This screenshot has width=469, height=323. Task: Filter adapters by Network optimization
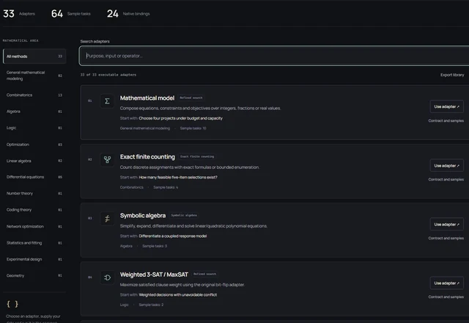coord(34,227)
